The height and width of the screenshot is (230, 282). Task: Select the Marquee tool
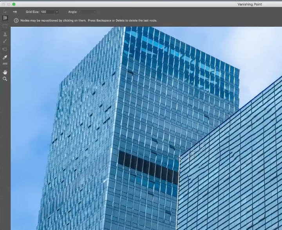coord(5,26)
